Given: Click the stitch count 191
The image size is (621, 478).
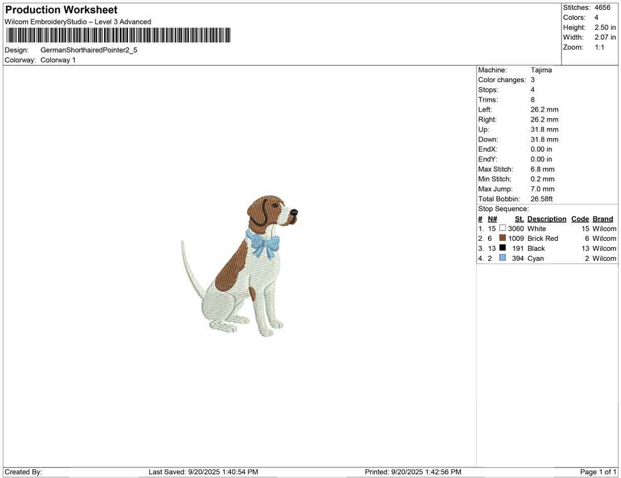Looking at the screenshot, I should 518,248.
